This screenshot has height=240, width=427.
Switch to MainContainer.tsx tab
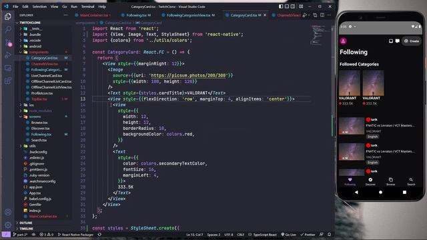(93, 15)
